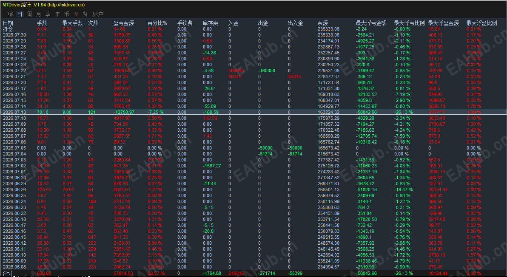Click the total profit 57814.53

[x=123, y=274]
